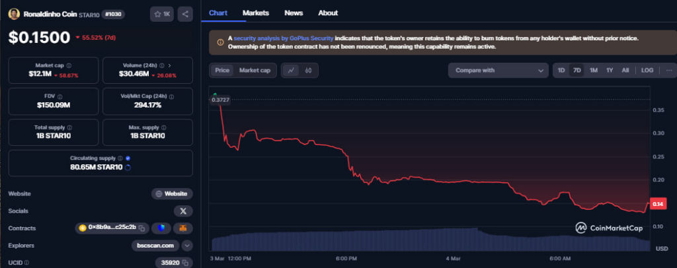Open the News tab

click(294, 13)
